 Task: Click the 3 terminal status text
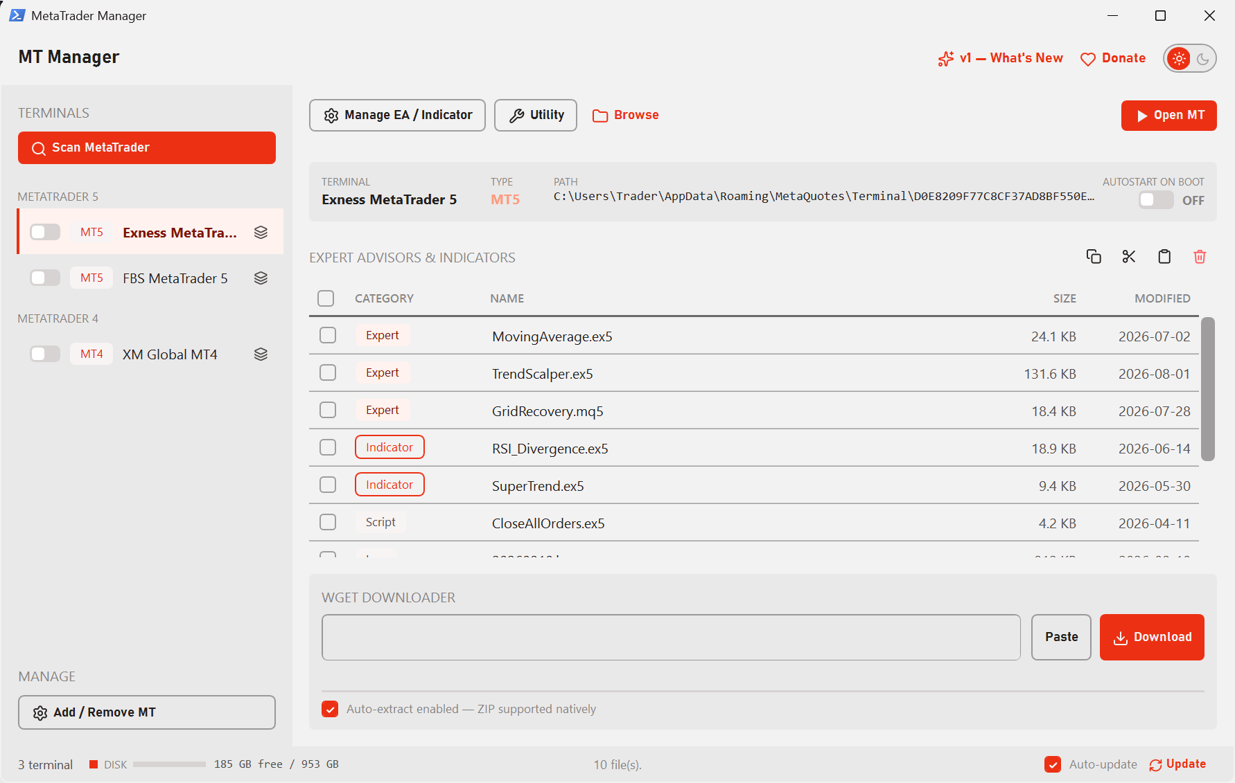[45, 764]
